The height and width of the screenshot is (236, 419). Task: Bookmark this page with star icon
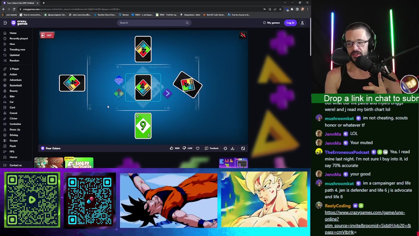[x=280, y=9]
